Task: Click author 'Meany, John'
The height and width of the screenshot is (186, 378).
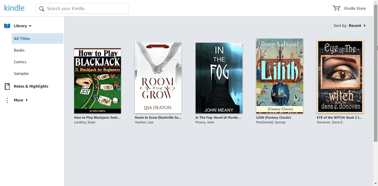Action: pyautogui.click(x=205, y=122)
